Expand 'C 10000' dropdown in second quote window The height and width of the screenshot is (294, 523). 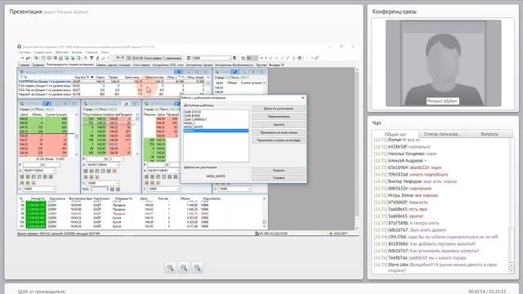pyautogui.click(x=117, y=183)
